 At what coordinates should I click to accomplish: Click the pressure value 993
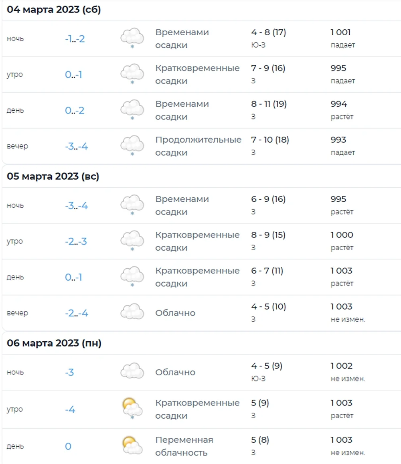338,140
